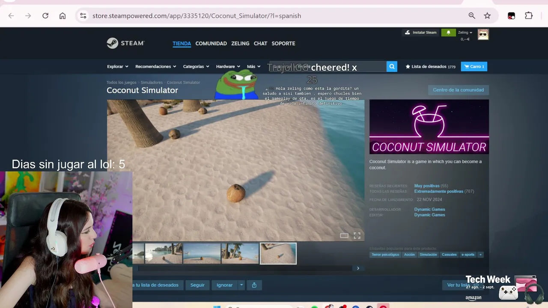The image size is (548, 308).
Task: Advance the thumbnail strip with right arrow
Action: (x=358, y=268)
